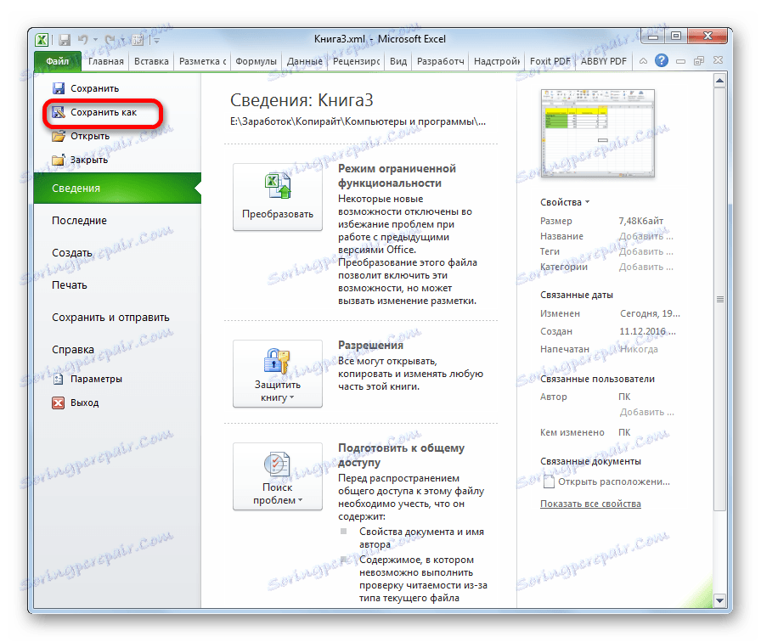Open Параметры Excel options
The width and height of the screenshot is (761, 642).
click(87, 379)
